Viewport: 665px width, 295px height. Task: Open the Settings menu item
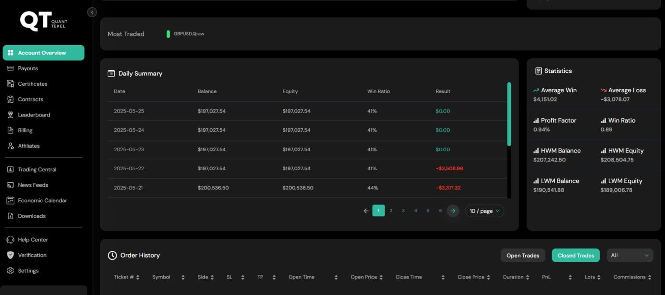pyautogui.click(x=28, y=271)
